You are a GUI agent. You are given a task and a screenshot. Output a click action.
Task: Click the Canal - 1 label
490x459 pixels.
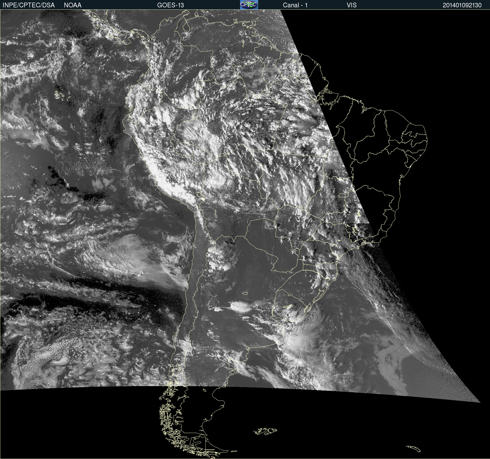[x=295, y=5]
